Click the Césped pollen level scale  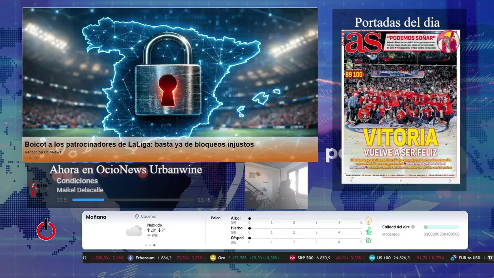click(305, 239)
